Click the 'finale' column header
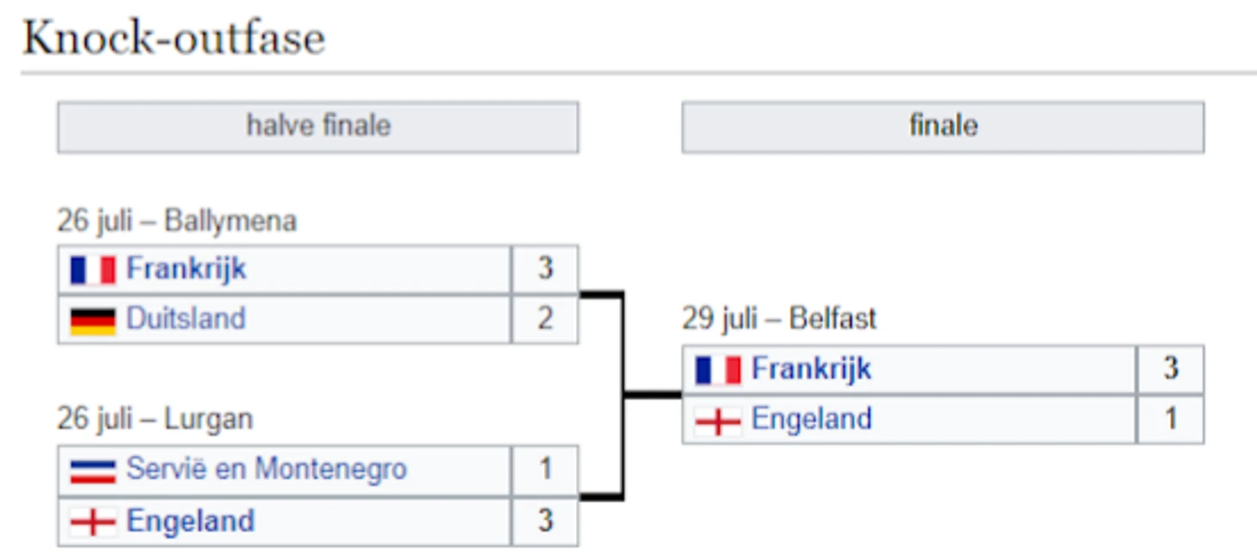Screen dimensions: 1257x554 pyautogui.click(x=943, y=127)
